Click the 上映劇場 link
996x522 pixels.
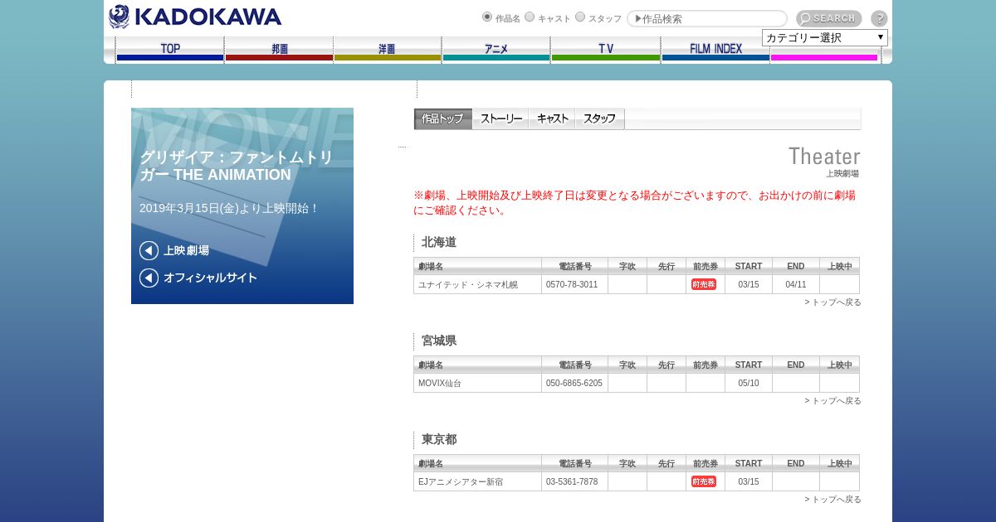click(186, 250)
